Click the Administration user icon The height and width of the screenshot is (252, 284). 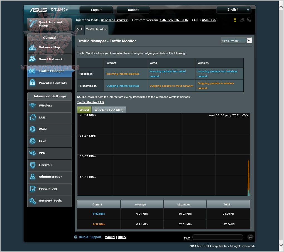point(33,176)
